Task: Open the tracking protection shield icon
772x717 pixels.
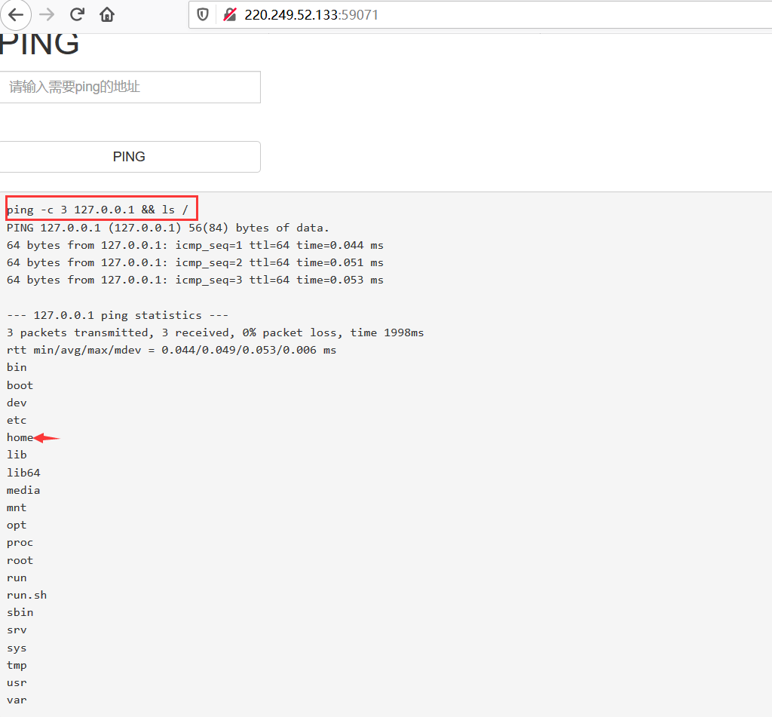Action: [x=202, y=14]
